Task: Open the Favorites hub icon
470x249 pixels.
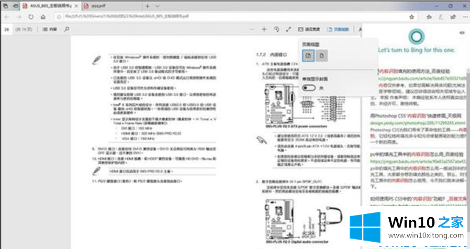Action: (x=429, y=17)
